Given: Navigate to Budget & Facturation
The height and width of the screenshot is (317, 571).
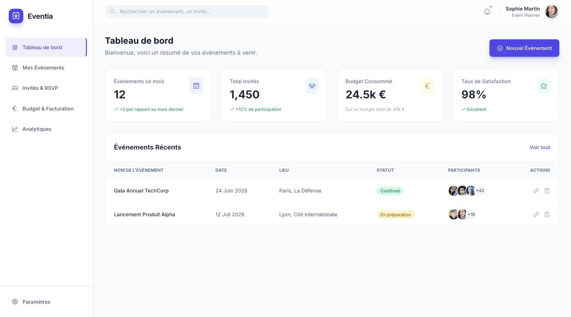Looking at the screenshot, I should [46, 109].
